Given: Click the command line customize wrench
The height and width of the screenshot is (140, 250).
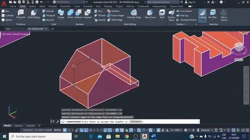Looking at the screenshot, I should coord(58,122).
